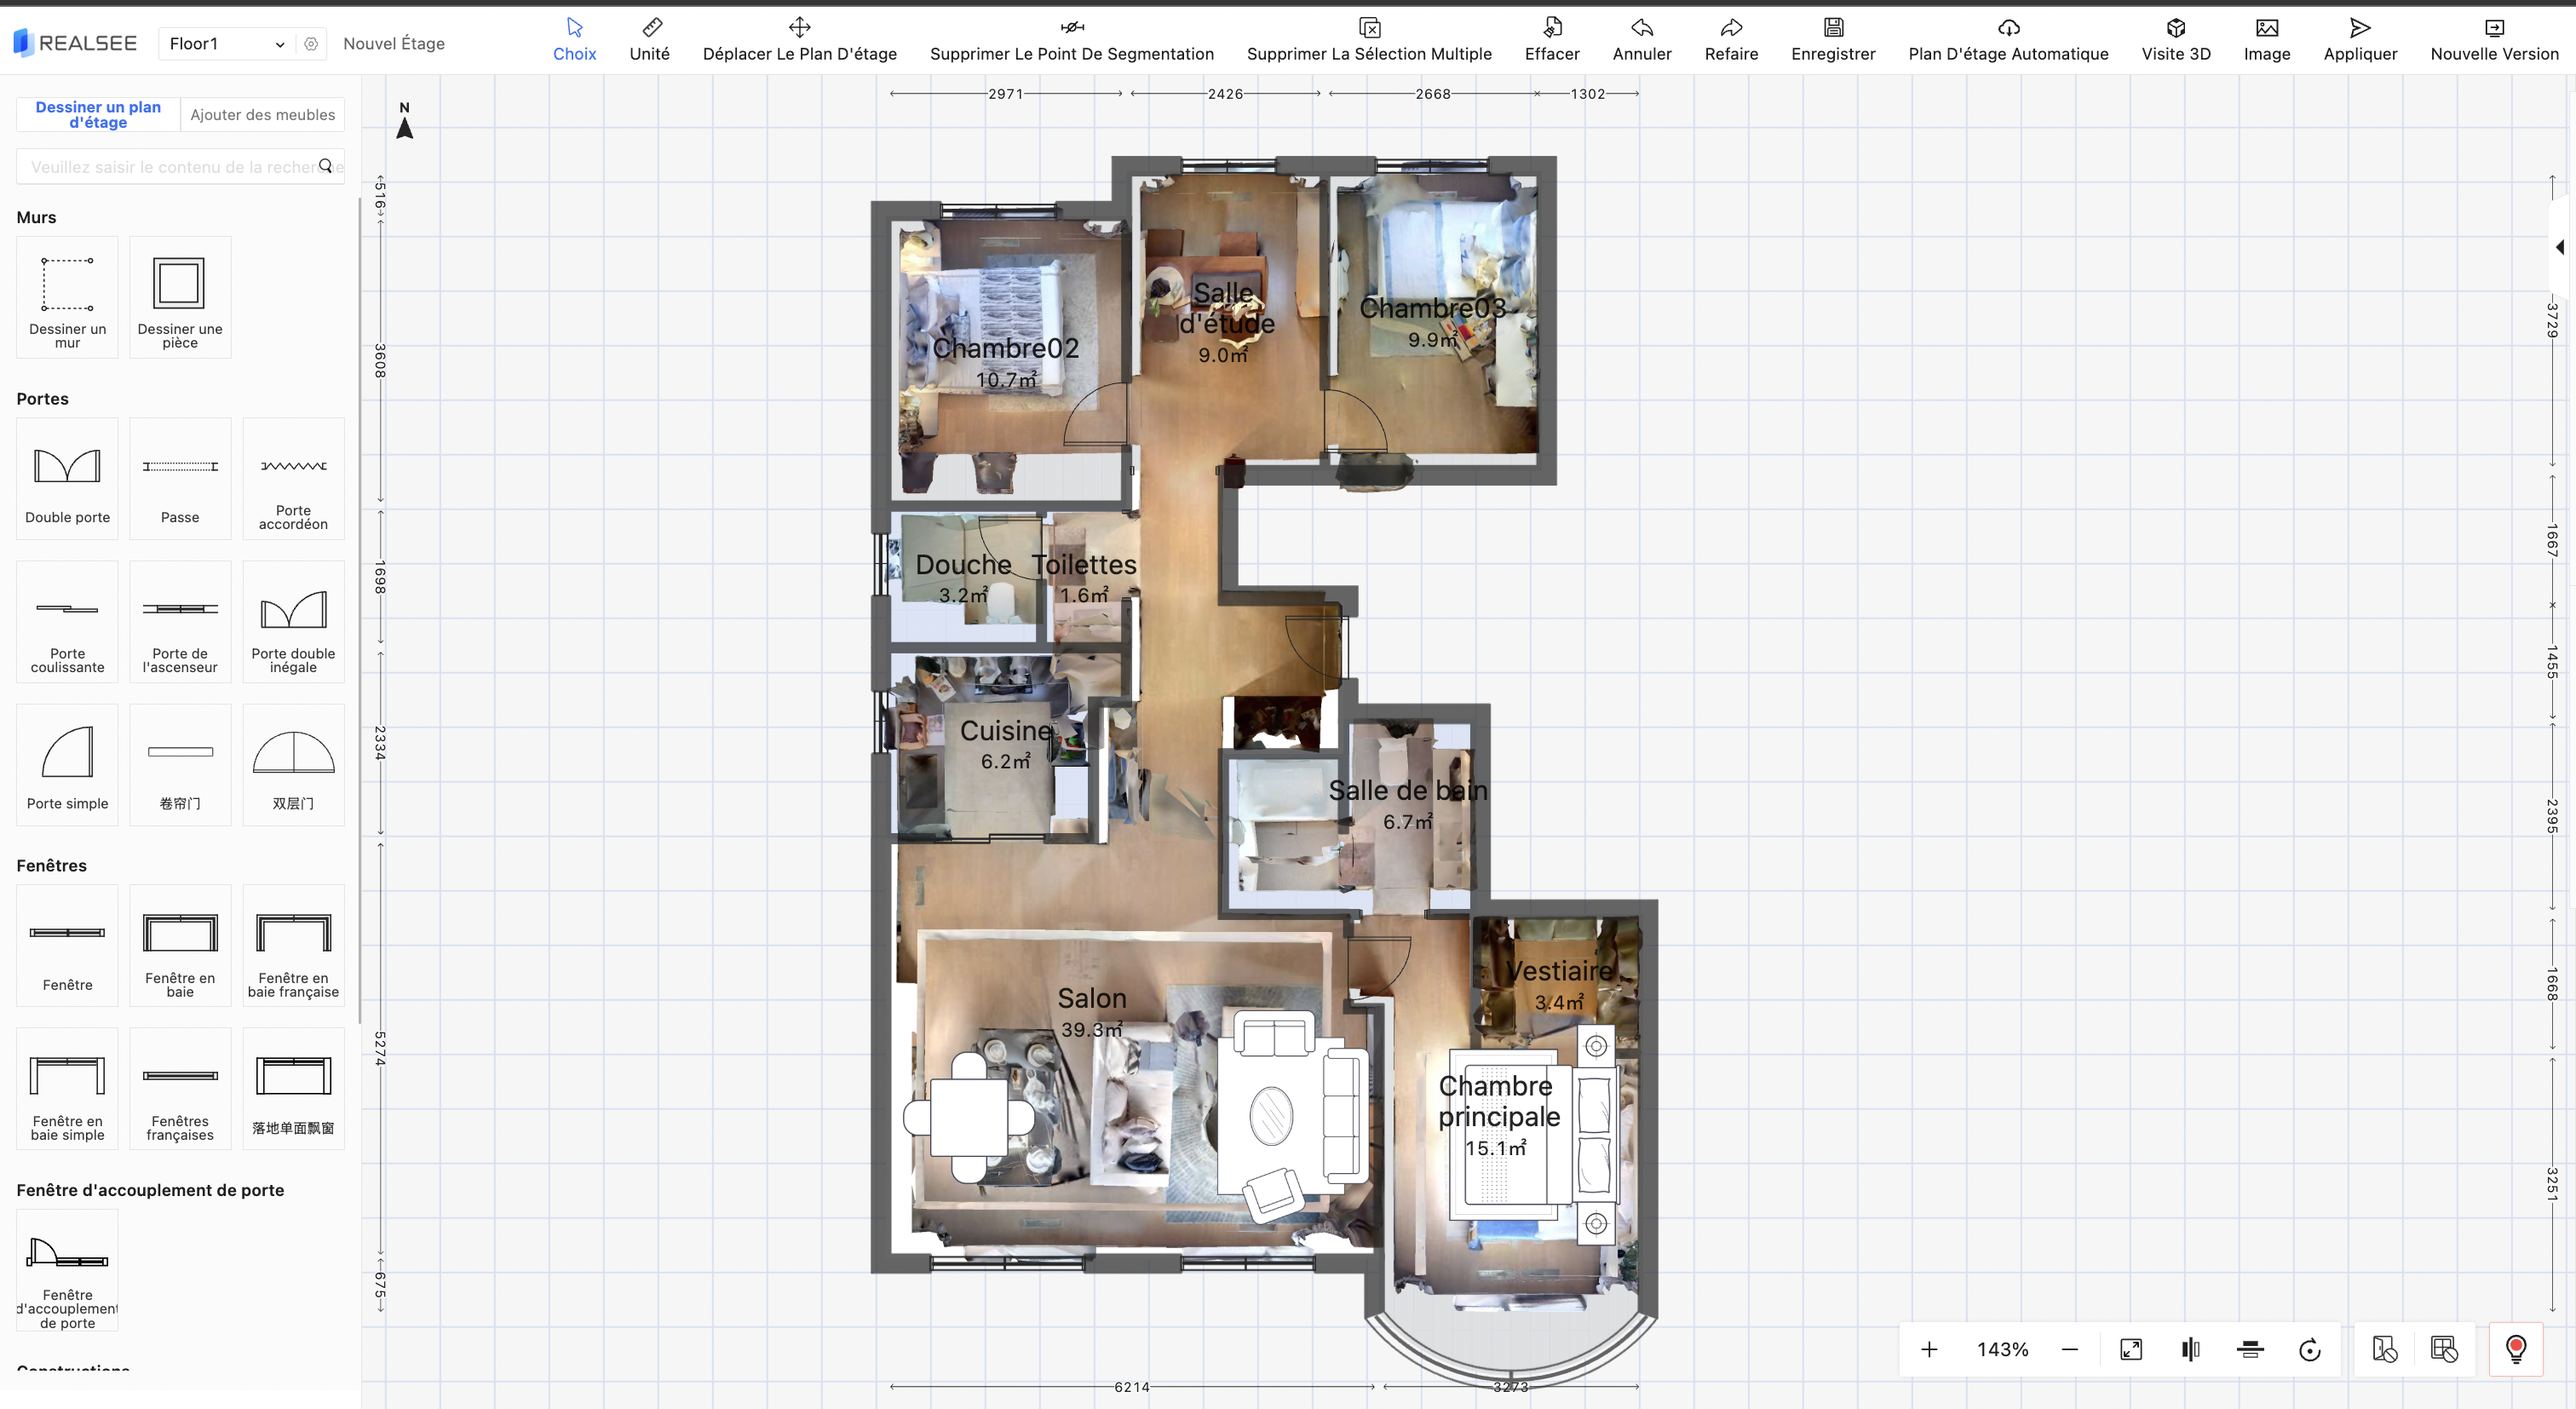Choose the Fenêtre en baie window
Viewport: 2576px width, 1409px height.
pyautogui.click(x=180, y=944)
